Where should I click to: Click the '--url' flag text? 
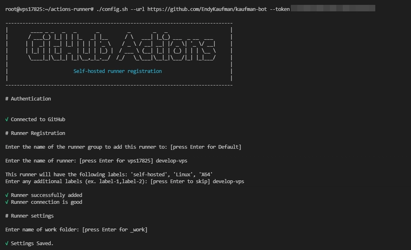click(x=137, y=9)
